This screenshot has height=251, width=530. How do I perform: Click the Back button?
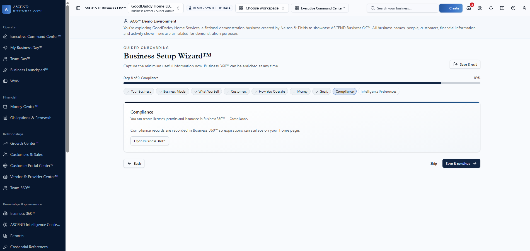coord(134,163)
